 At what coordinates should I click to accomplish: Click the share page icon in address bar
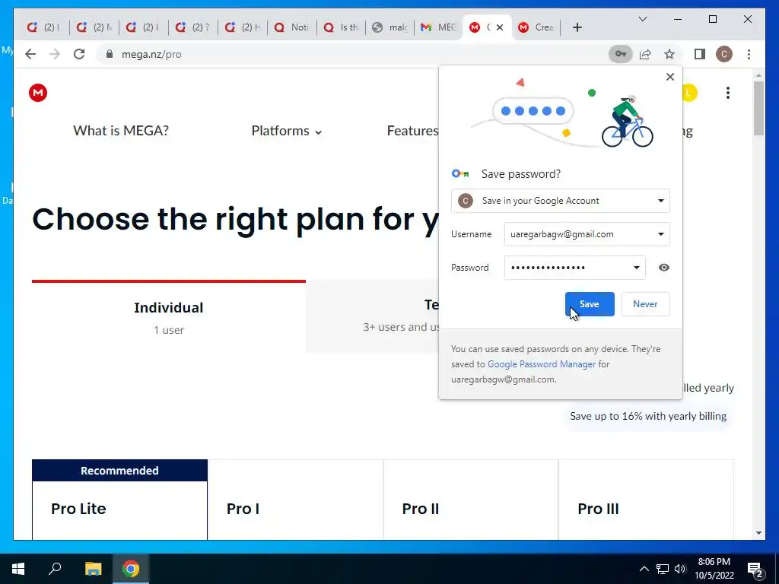[645, 54]
